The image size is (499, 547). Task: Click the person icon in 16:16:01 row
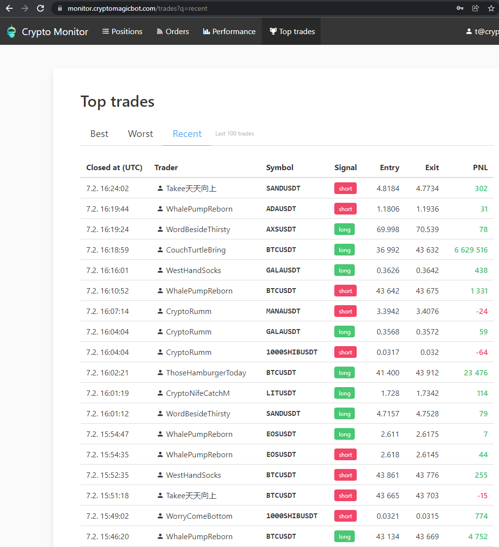[x=160, y=271]
